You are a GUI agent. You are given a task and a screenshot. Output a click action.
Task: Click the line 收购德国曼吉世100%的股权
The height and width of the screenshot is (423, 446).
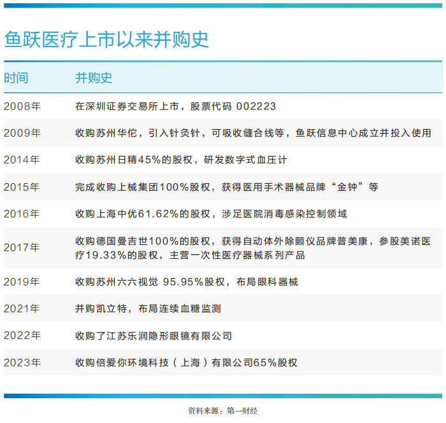pyautogui.click(x=143, y=241)
